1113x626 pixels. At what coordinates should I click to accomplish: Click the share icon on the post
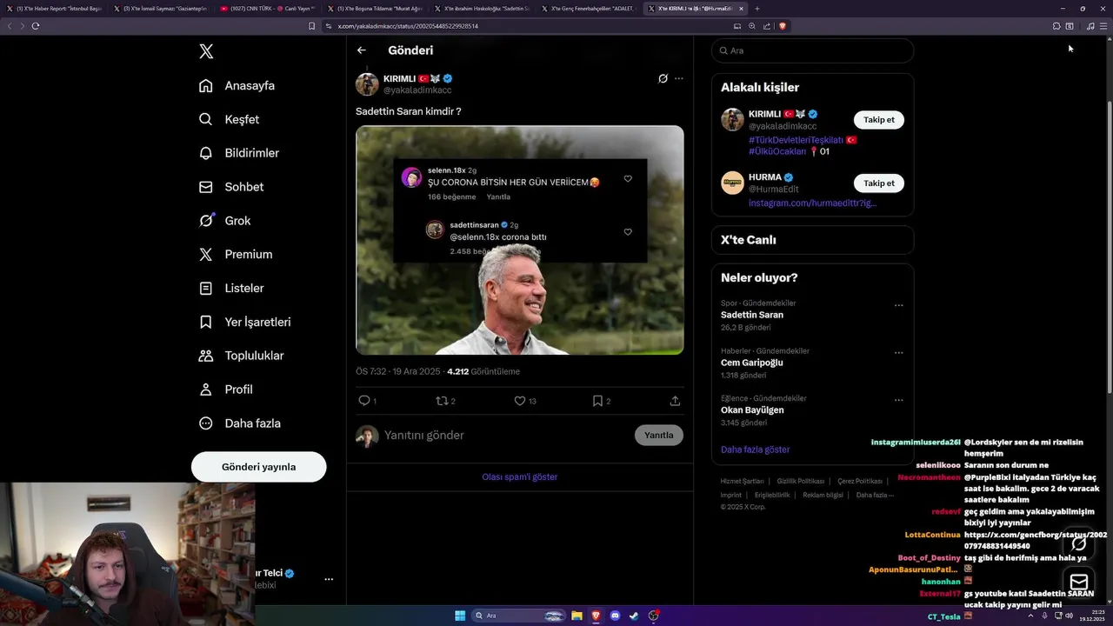[x=675, y=401]
